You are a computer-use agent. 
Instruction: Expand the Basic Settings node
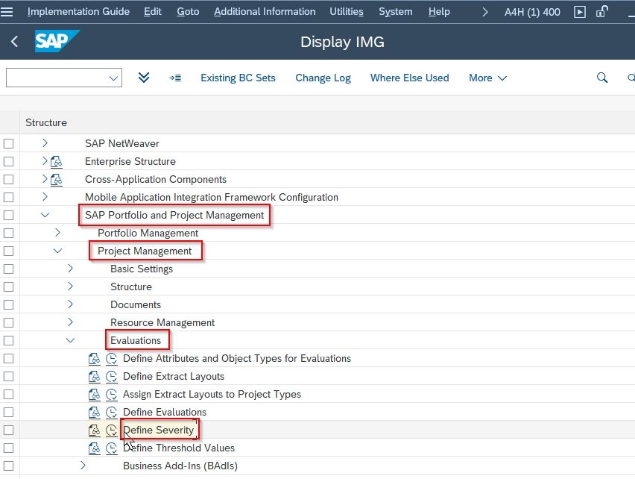(x=70, y=269)
